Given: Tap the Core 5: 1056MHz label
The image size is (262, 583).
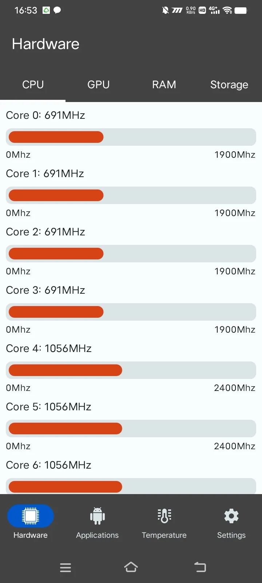Looking at the screenshot, I should [x=48, y=407].
